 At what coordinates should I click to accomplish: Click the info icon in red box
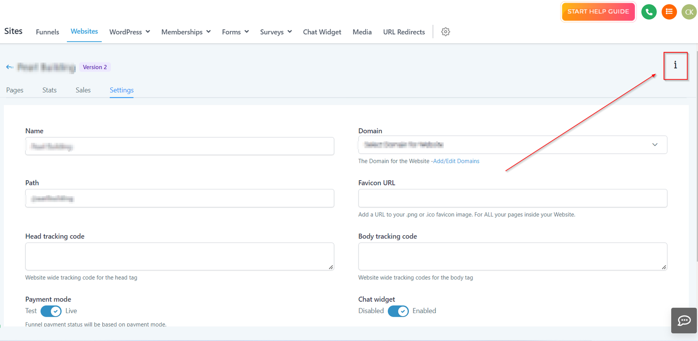(675, 66)
